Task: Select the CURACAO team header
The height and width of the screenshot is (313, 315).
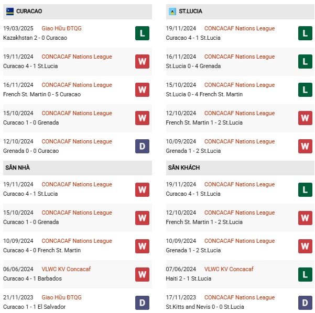Action: tap(29, 11)
